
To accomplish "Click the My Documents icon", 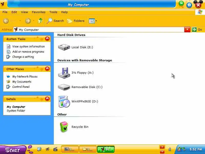I will pyautogui.click(x=8, y=82).
